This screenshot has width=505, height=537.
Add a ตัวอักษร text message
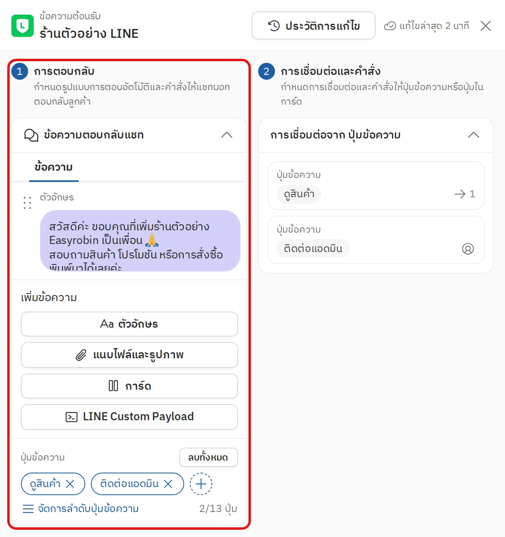pos(129,324)
